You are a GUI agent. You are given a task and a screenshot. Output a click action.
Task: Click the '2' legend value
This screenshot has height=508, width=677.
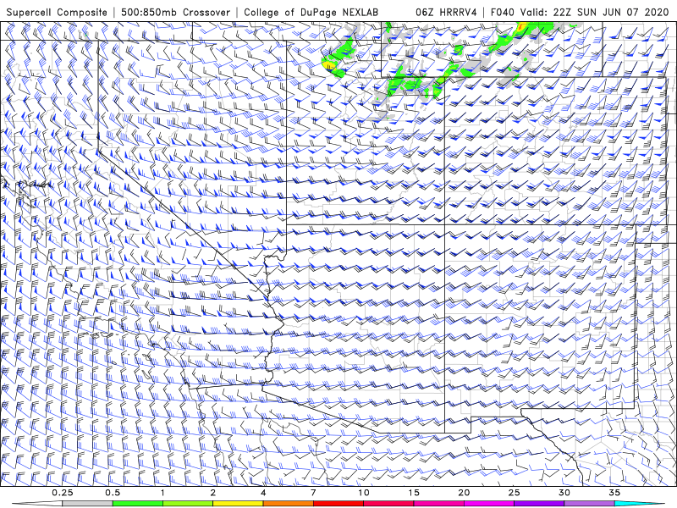click(x=213, y=493)
